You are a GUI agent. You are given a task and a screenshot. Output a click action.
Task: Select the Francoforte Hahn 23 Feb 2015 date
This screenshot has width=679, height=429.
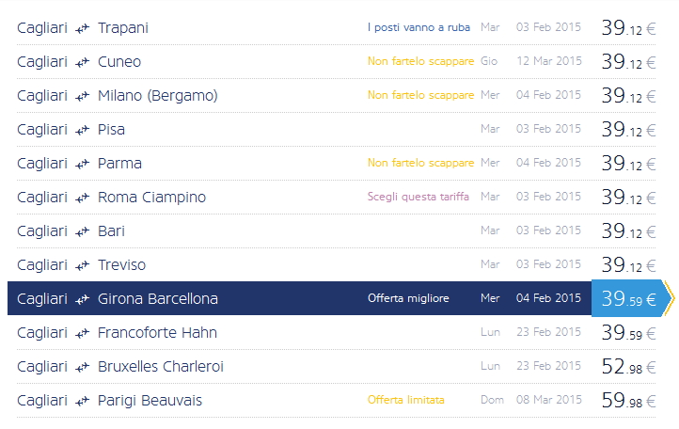pyautogui.click(x=548, y=333)
